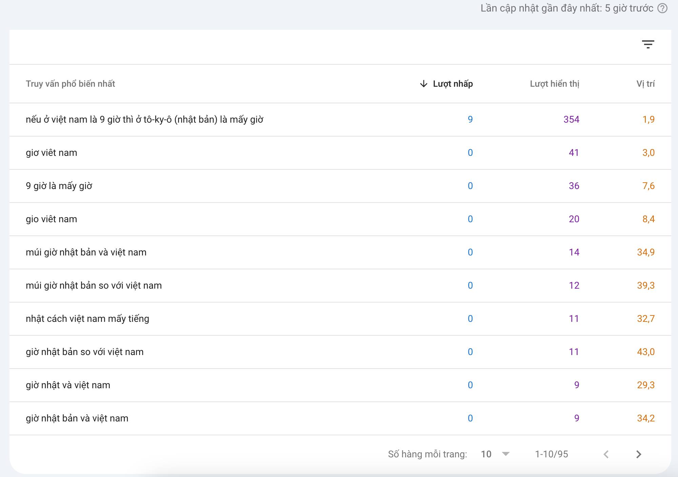Click "giờ nhật và việt nam" row
678x477 pixels.
pyautogui.click(x=68, y=385)
